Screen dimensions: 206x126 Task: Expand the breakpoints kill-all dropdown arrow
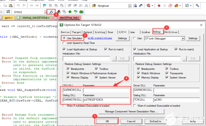180,6
